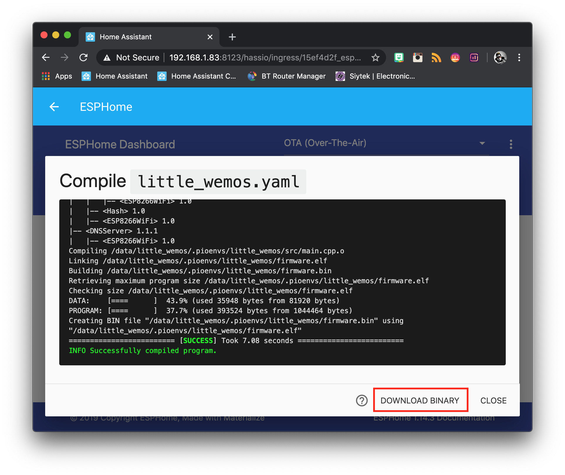Open the Instagram extension
Image resolution: width=565 pixels, height=475 pixels.
[418, 57]
